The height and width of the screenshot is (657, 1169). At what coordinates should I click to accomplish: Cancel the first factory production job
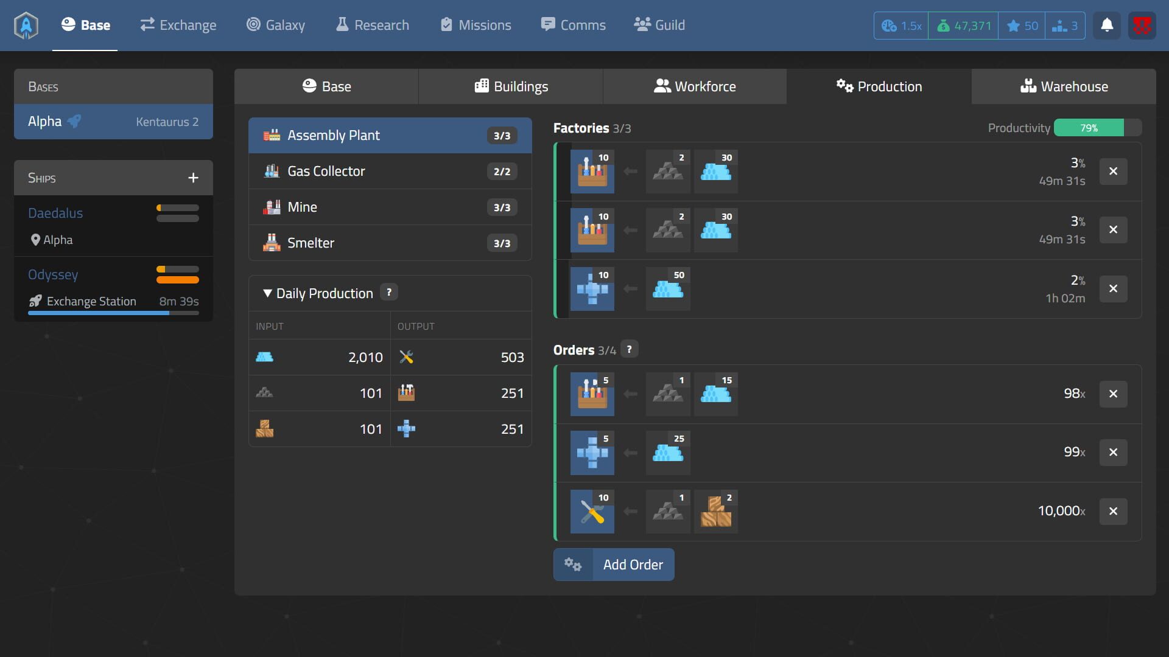[1114, 171]
